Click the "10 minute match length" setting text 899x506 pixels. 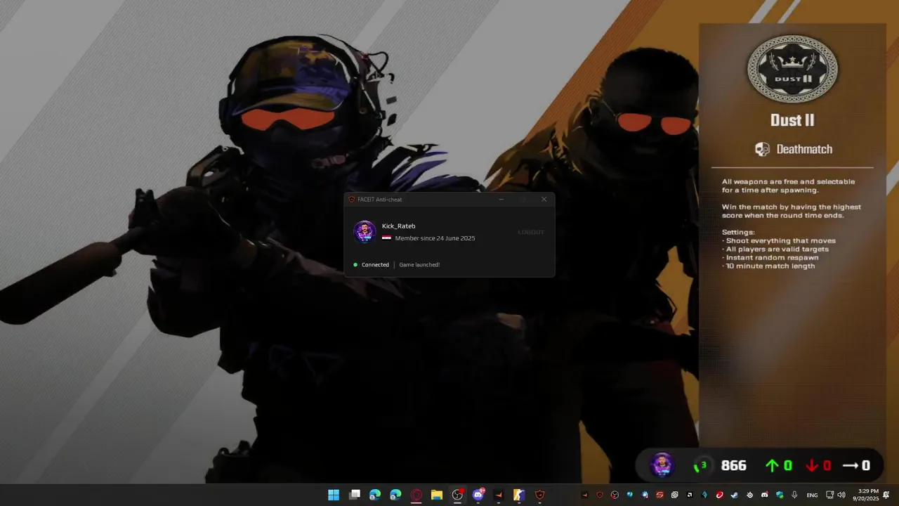click(x=770, y=266)
